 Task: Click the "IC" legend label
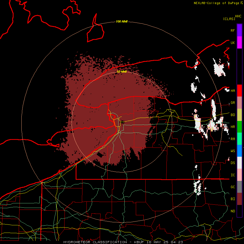(233, 175)
